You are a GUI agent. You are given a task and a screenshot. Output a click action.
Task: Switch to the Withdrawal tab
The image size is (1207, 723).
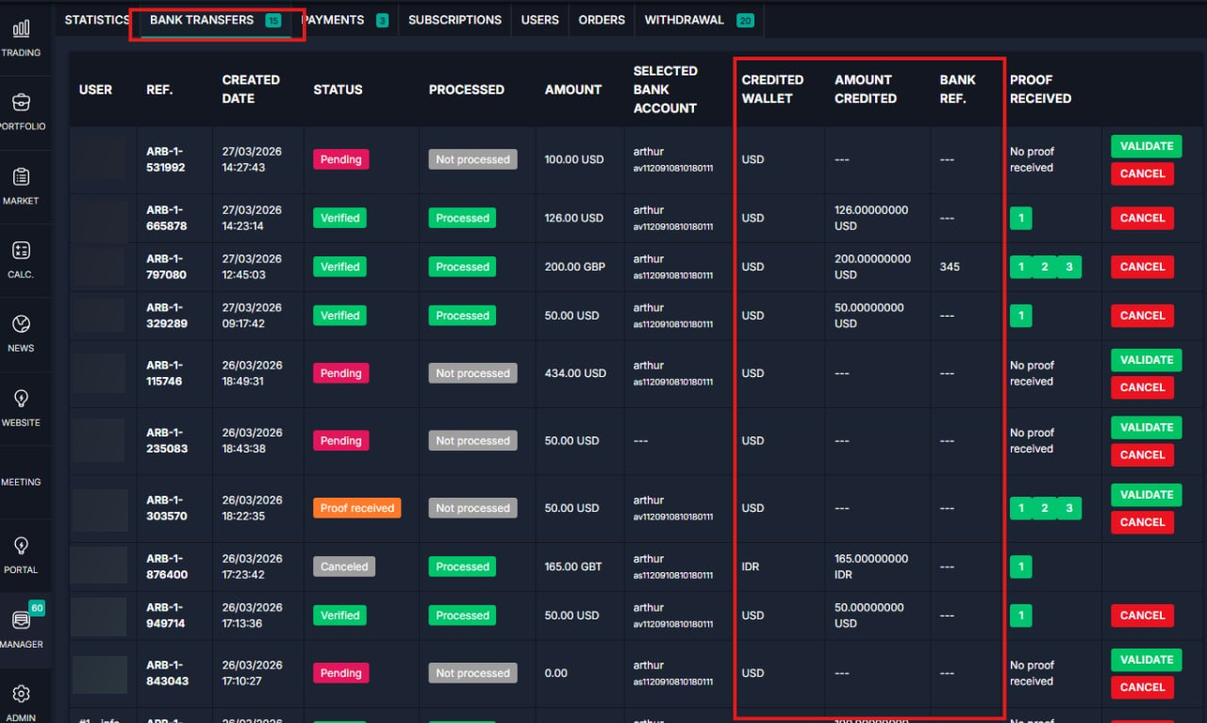(684, 20)
